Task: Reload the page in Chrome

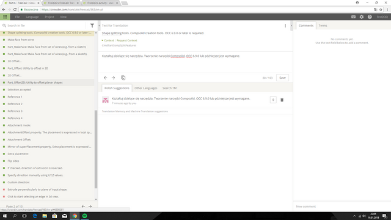Action: [x=15, y=10]
